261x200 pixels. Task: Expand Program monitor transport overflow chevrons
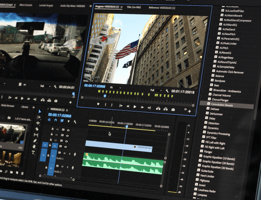[x=185, y=109]
